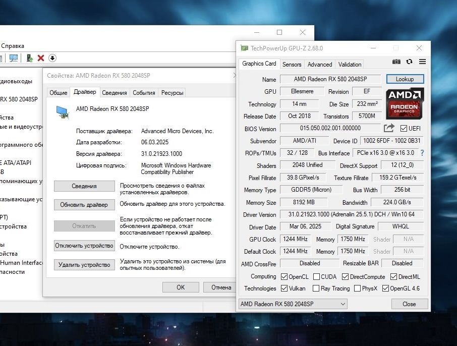Click the Texture Fillrate 159.2 GTexel/s value
Screen dimensions: 457x346
point(398,177)
